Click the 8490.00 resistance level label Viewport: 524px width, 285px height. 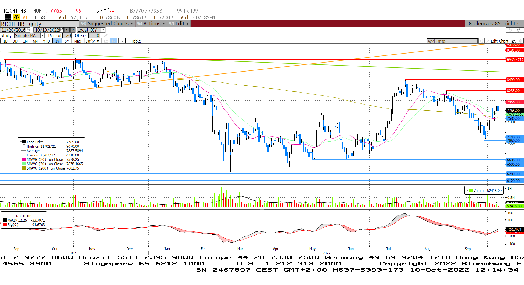tap(514, 80)
